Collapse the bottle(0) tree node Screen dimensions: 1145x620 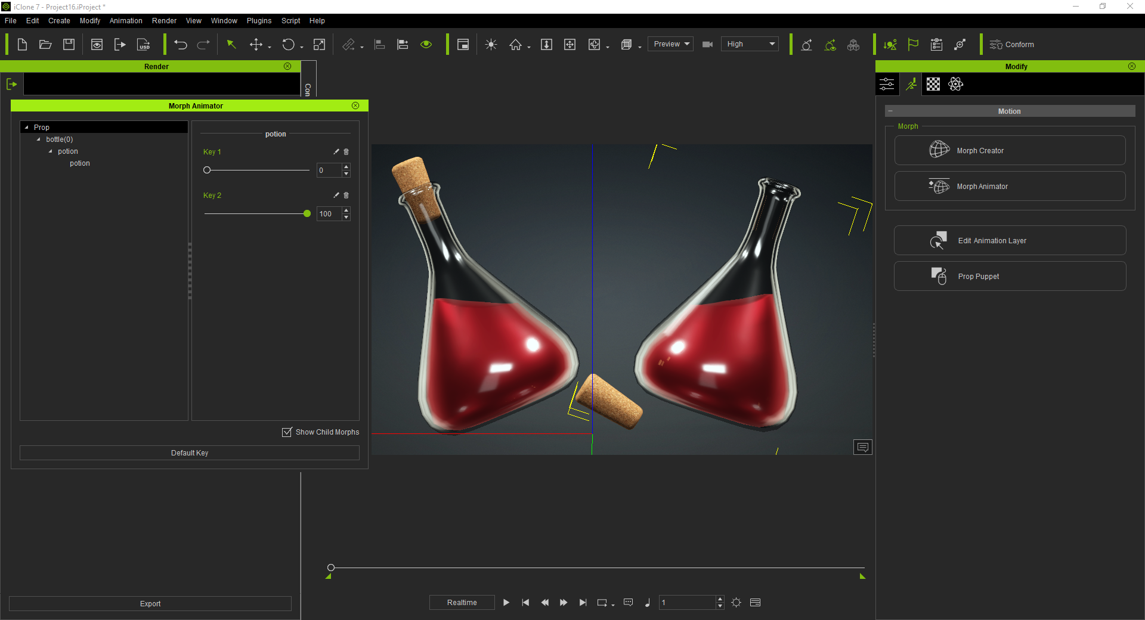click(x=39, y=139)
